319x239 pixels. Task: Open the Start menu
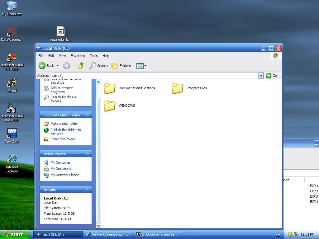click(15, 235)
